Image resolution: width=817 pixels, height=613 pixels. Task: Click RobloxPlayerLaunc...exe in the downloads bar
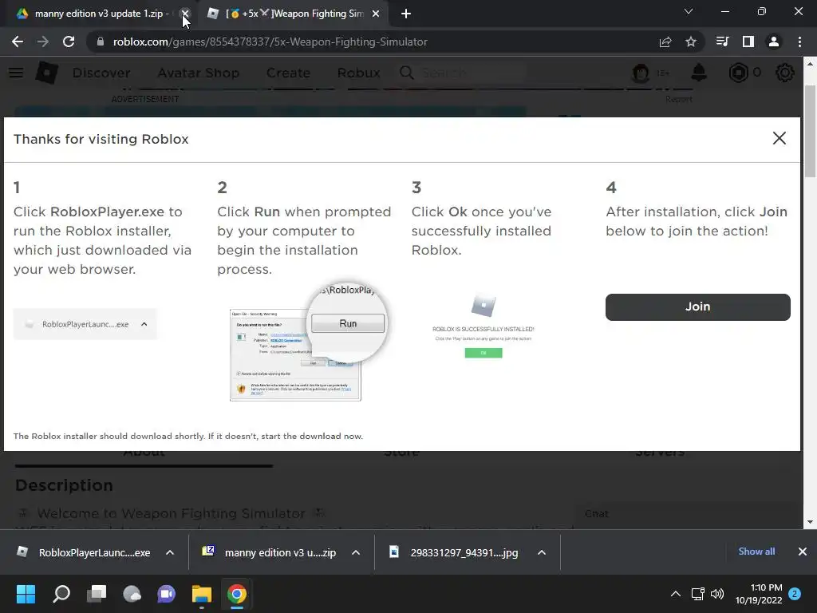coord(83,552)
